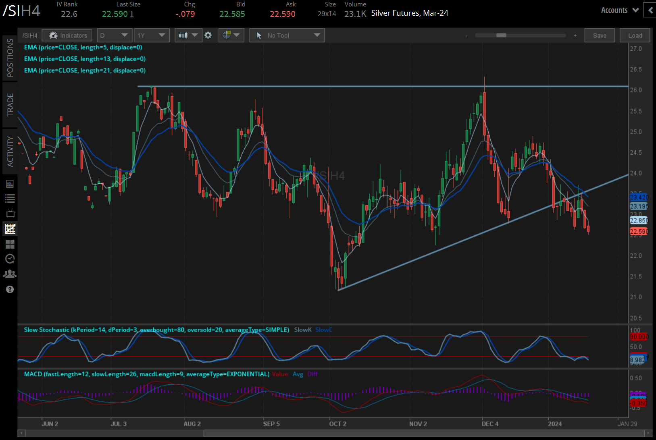Select the charts grid icon in sidebar

point(10,229)
